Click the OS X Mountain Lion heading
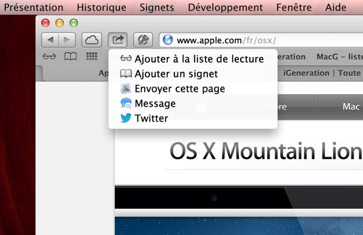This screenshot has height=235, width=363. click(x=266, y=151)
